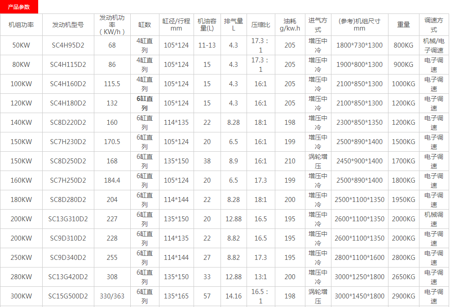This screenshot has width=450, height=307.
Task: Select engine model SC4H160D2
Action: (x=68, y=84)
